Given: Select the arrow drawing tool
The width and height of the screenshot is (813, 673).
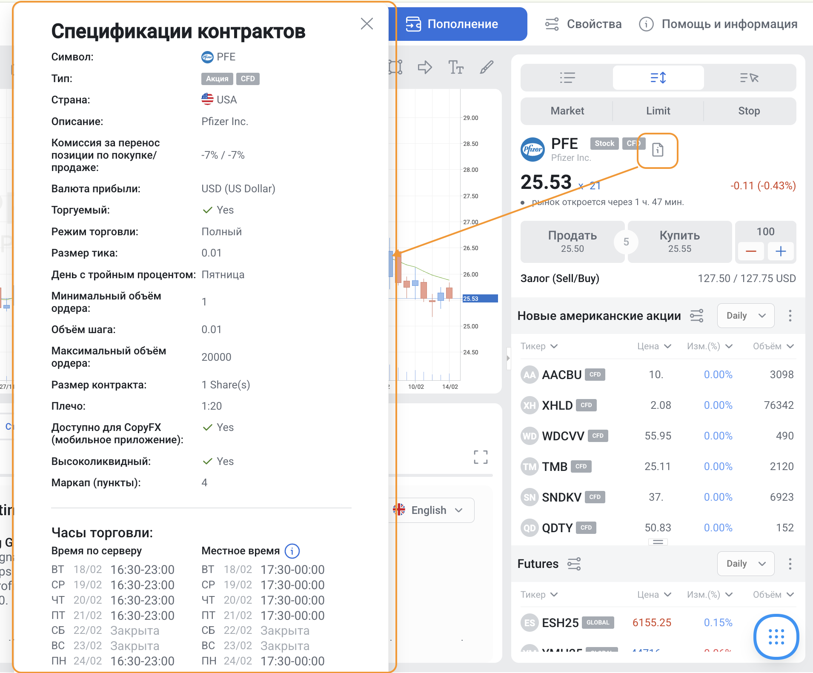Looking at the screenshot, I should coord(425,67).
